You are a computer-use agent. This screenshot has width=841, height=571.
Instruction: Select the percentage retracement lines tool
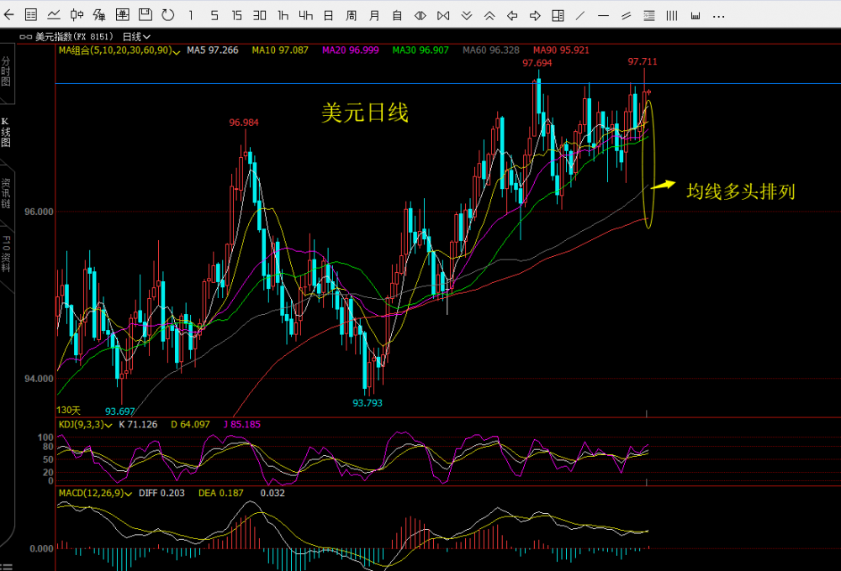pos(649,15)
